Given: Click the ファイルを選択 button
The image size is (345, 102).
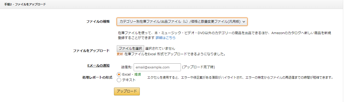Looking at the screenshot, I should [130, 48].
